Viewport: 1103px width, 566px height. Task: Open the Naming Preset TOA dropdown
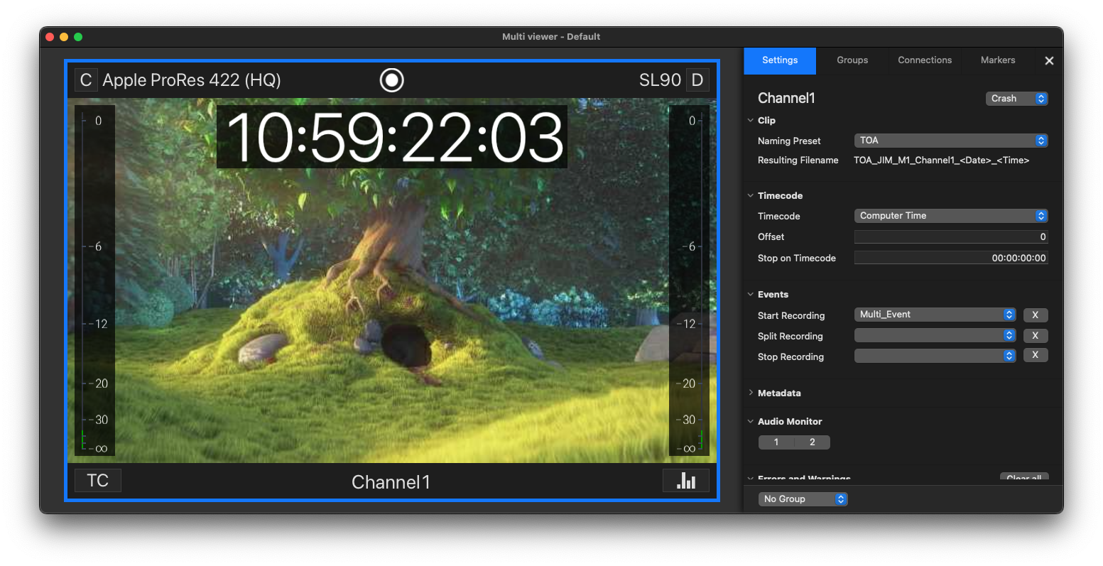point(951,141)
